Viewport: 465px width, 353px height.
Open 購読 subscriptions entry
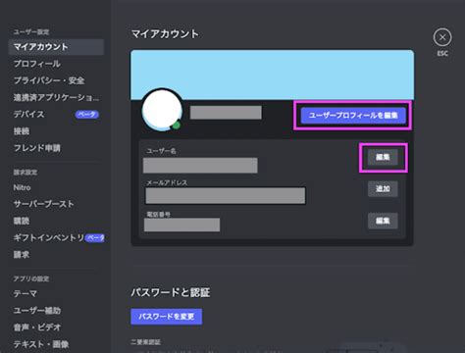(x=56, y=222)
